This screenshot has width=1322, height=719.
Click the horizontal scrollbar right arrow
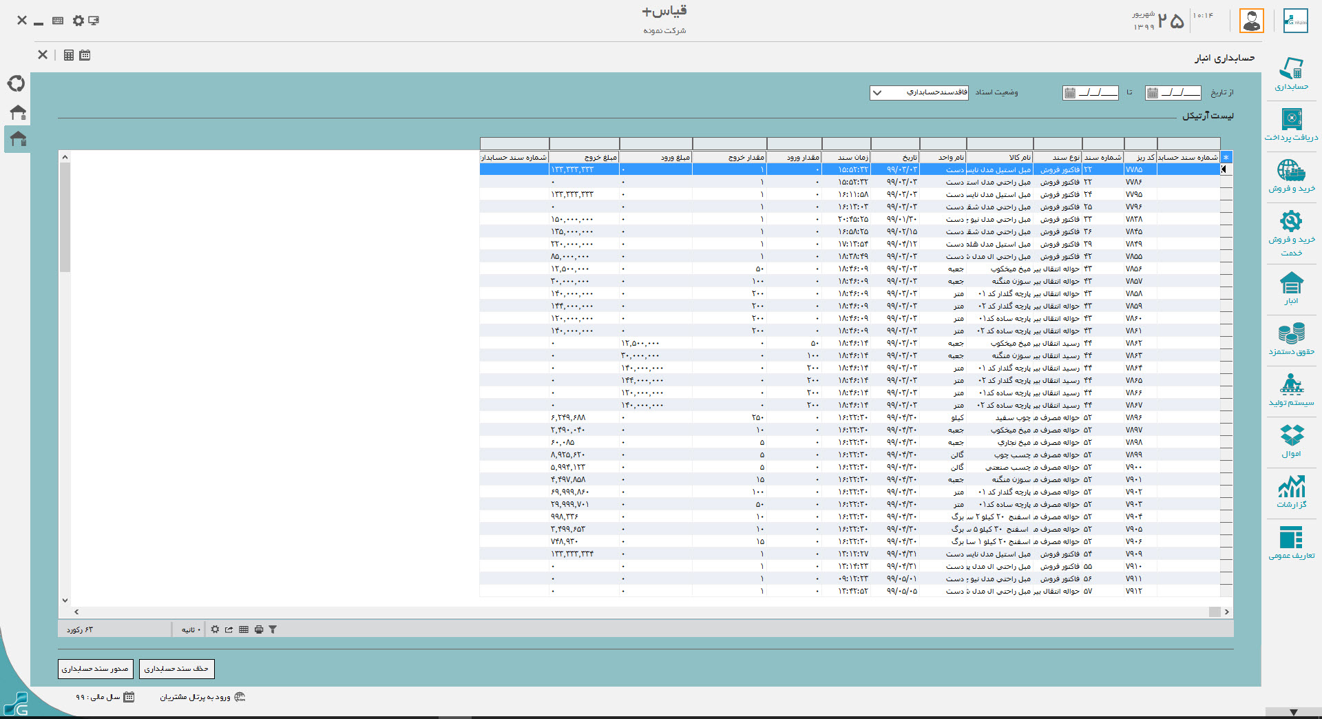[1227, 612]
